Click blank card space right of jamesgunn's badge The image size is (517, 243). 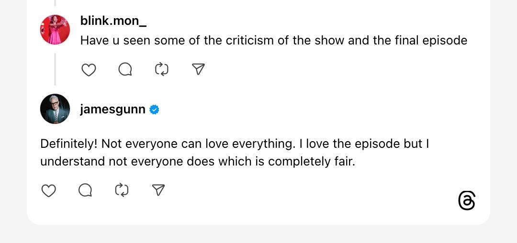tap(311, 109)
